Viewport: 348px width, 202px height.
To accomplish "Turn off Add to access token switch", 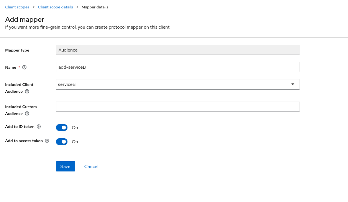I will 62,142.
